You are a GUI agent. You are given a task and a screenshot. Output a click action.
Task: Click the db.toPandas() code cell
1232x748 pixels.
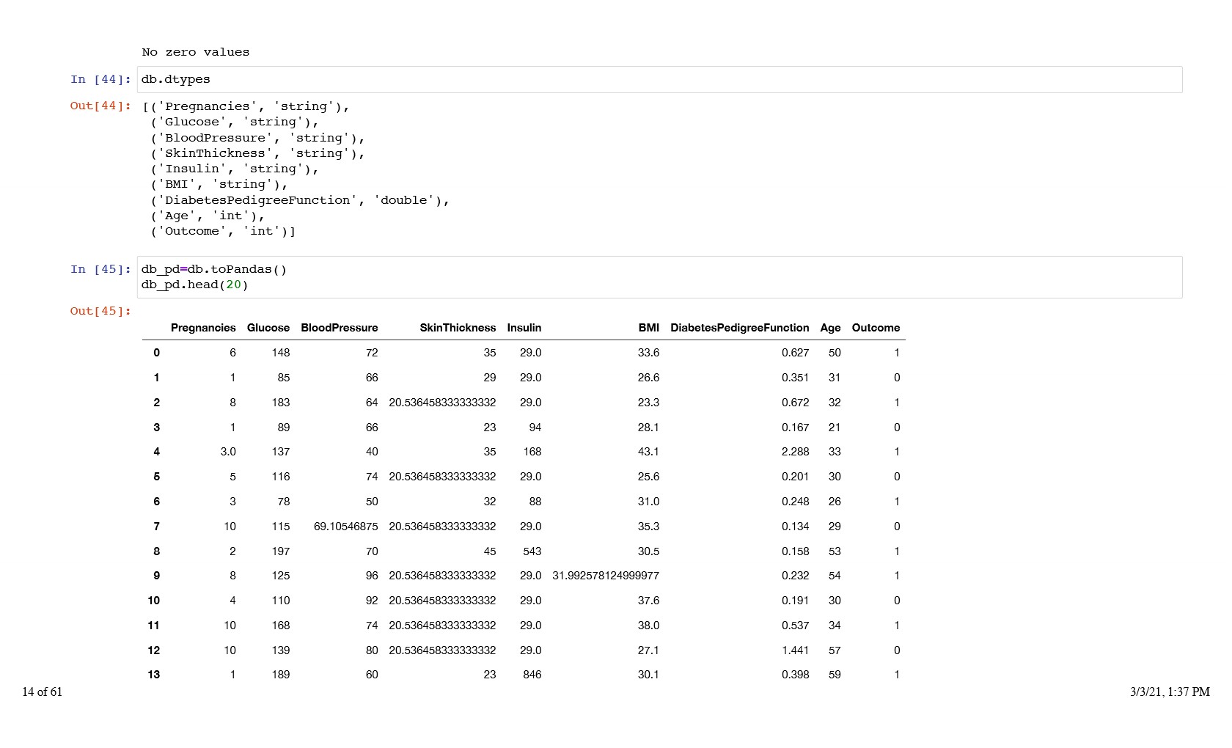[659, 277]
